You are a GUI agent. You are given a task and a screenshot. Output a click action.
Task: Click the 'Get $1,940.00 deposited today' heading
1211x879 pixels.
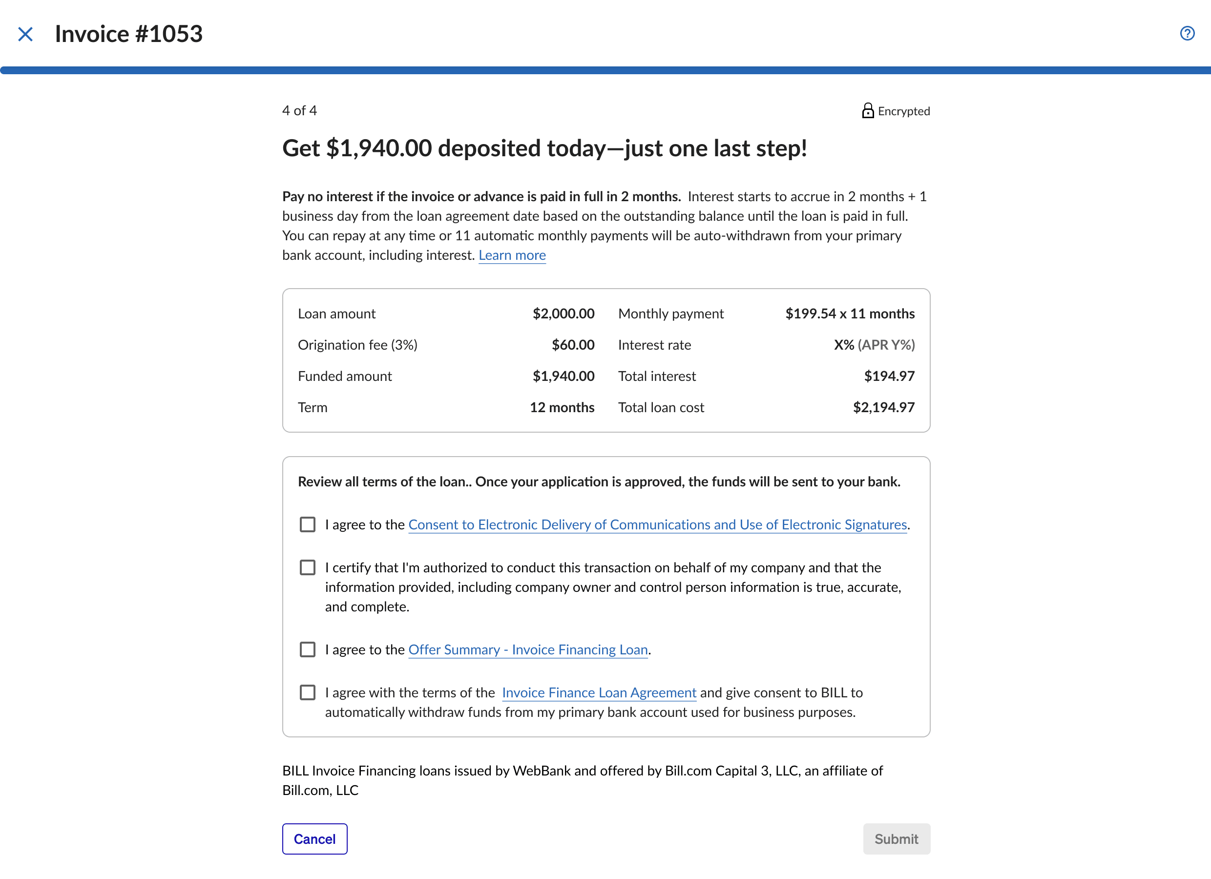[544, 148]
